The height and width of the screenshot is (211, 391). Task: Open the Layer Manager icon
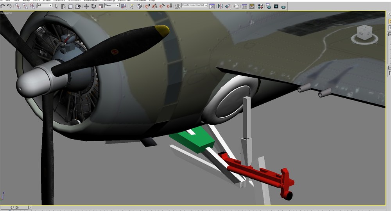tap(236, 6)
